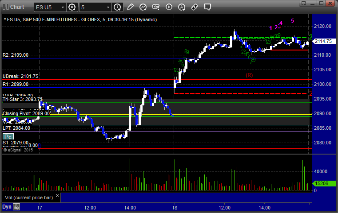338x213 pixels.
Task: Click the Tri-Star 3: 2093.75 label
Action: click(x=23, y=99)
